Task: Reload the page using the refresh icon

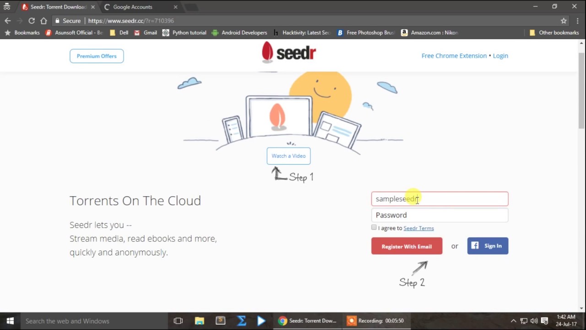Action: [32, 21]
